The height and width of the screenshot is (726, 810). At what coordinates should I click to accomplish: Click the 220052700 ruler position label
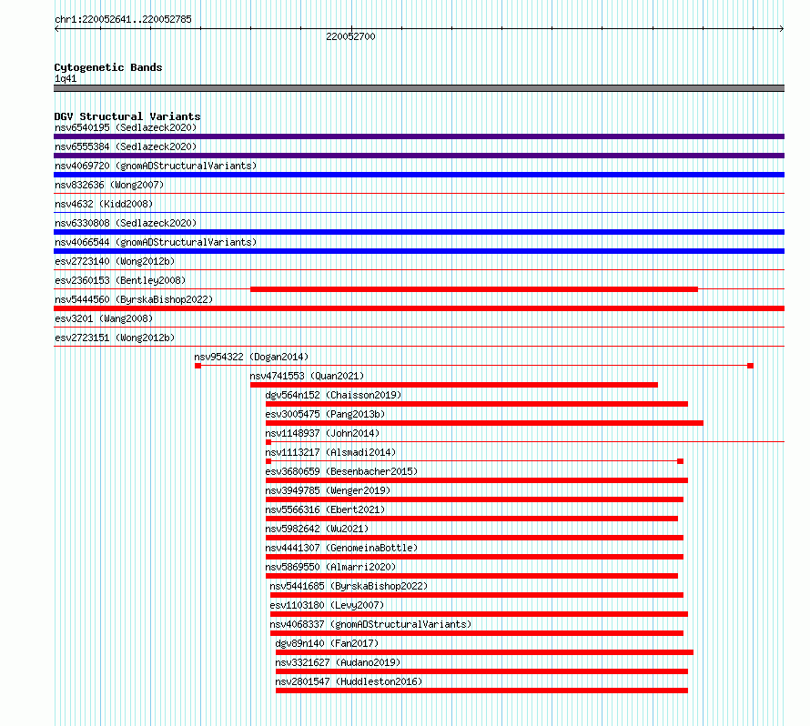(x=350, y=36)
